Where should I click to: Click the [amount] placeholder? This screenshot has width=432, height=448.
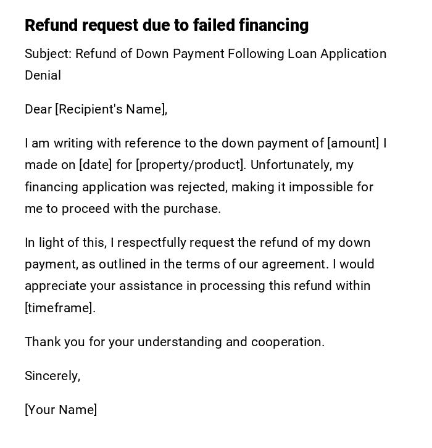353,143
